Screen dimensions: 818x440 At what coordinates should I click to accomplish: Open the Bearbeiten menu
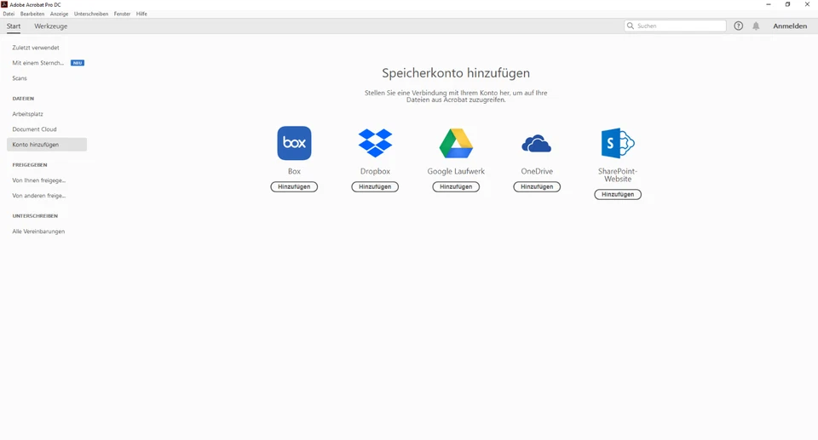pos(32,14)
